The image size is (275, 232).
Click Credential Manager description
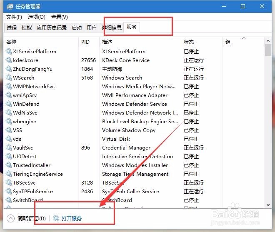[x=126, y=148]
